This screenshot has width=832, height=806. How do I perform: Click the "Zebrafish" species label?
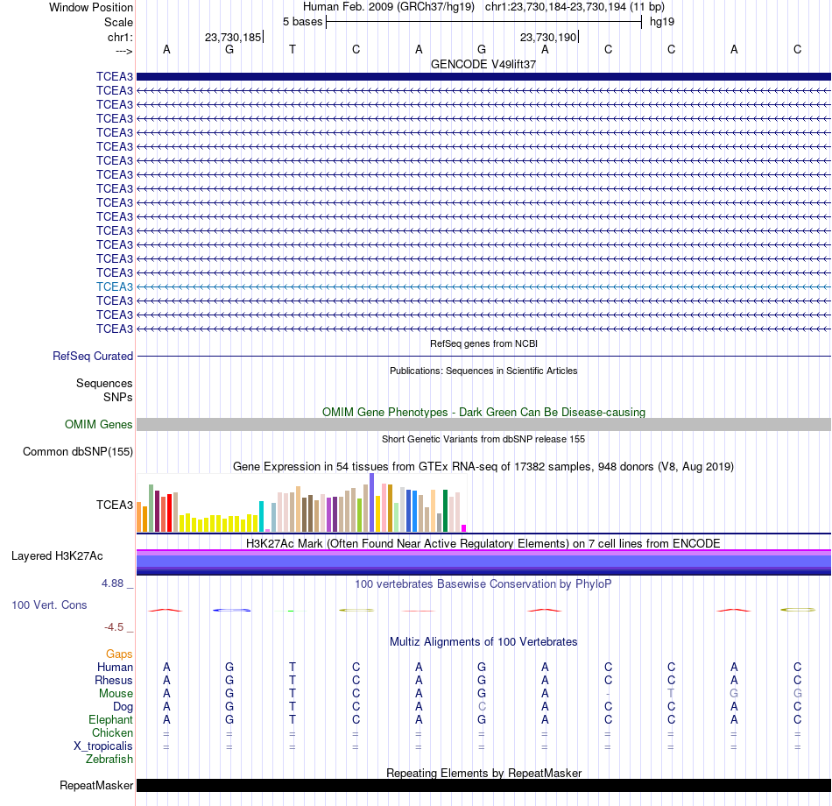[109, 760]
